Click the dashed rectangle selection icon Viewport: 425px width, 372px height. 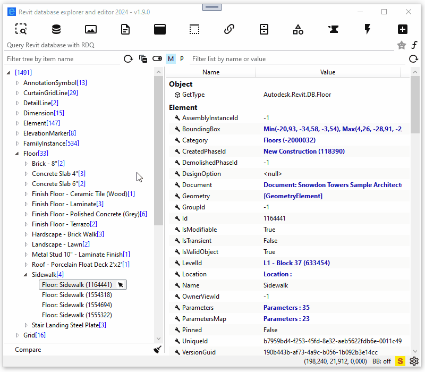194,29
